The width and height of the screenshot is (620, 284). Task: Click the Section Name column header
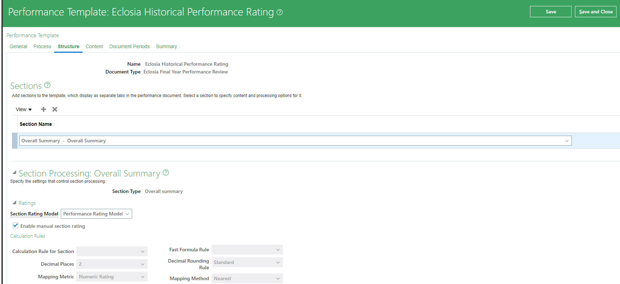coord(36,124)
